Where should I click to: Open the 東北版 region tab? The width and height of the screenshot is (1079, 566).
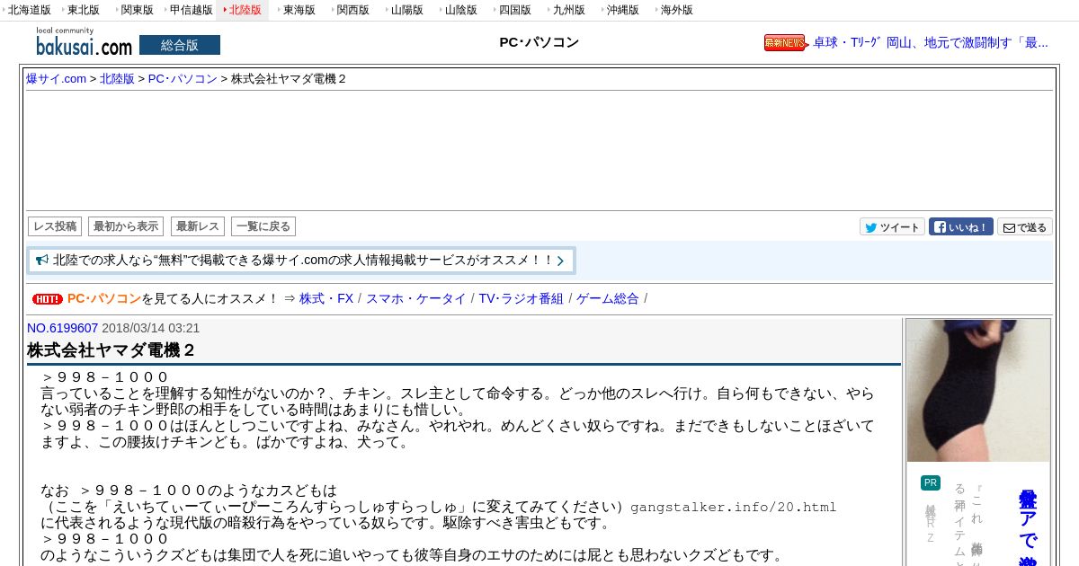[x=83, y=10]
